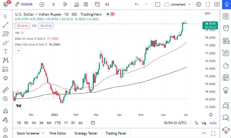The width and height of the screenshot is (231, 138).
Task: Open the main hamburger menu
Action: pos(6,5)
